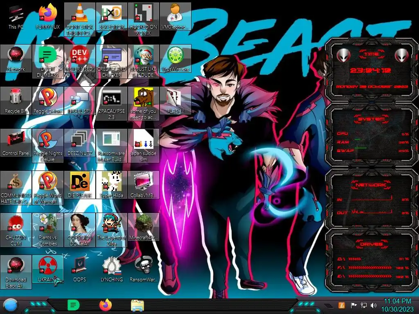Image resolution: width=419 pixels, height=314 pixels.
Task: Click the NETWORK header in the widget
Action: click(372, 185)
